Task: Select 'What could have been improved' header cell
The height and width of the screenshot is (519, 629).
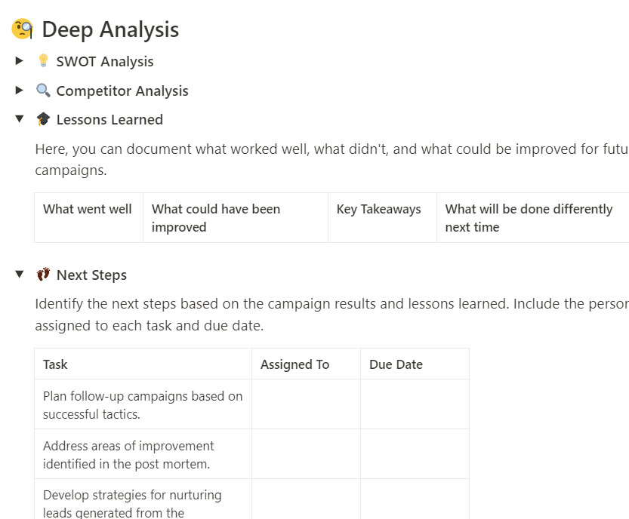Action: point(216,218)
